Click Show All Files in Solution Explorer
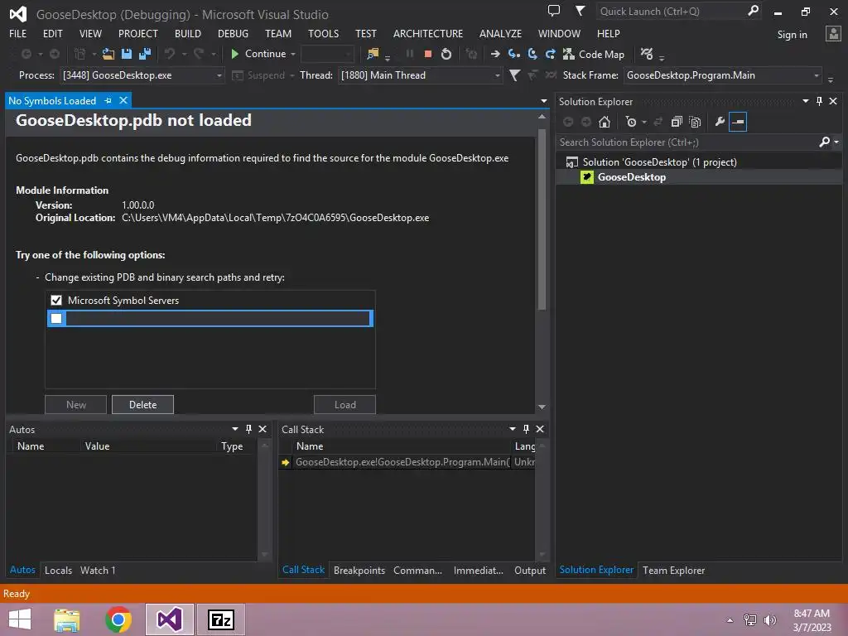Screen dimensions: 848x636 tap(695, 123)
